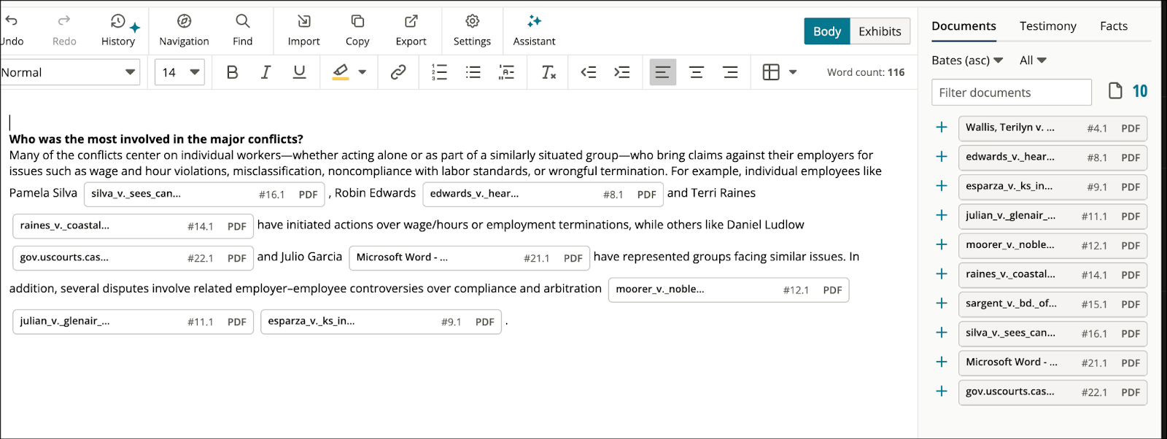Apply the yellow highlight color

tap(340, 72)
